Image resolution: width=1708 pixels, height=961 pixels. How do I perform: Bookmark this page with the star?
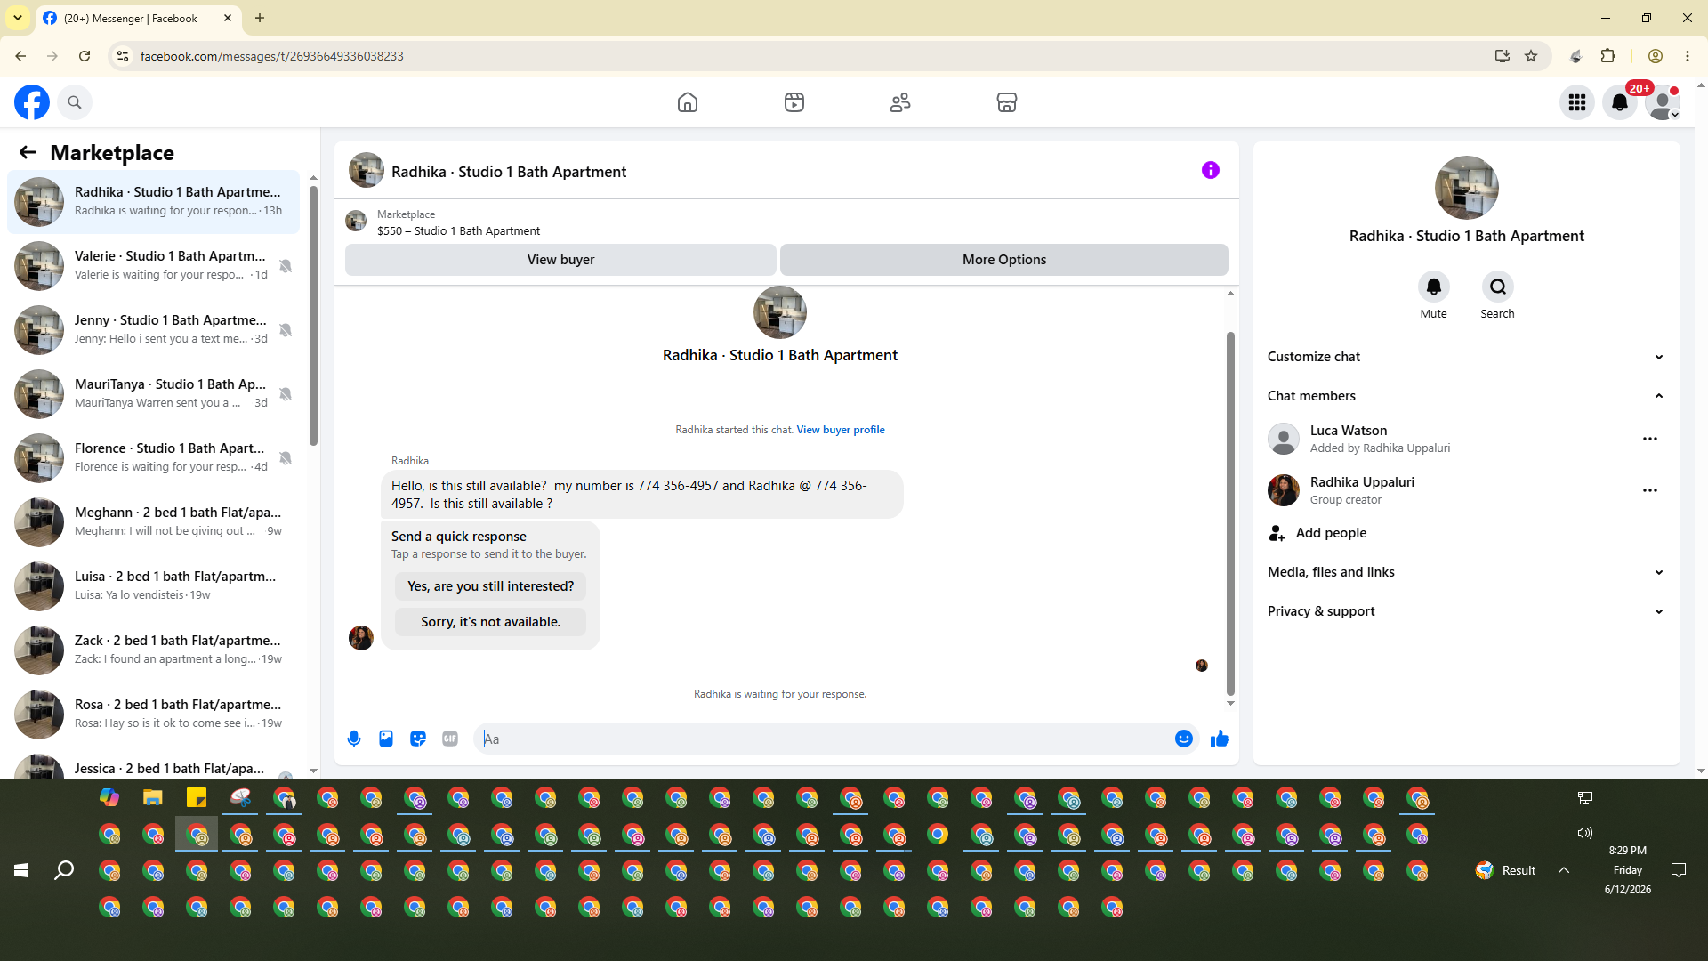click(x=1531, y=56)
